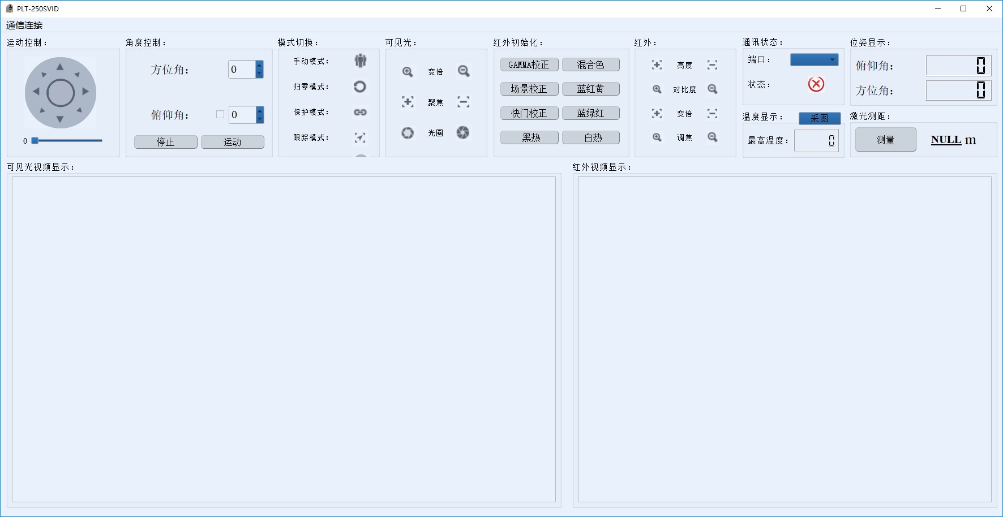Click the NULL m distance readout
This screenshot has width=1003, height=517.
point(953,140)
